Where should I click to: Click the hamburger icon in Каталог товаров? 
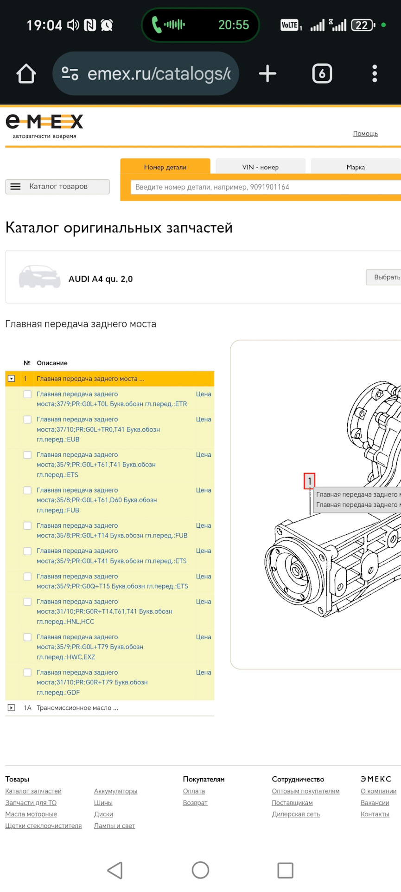coord(15,186)
